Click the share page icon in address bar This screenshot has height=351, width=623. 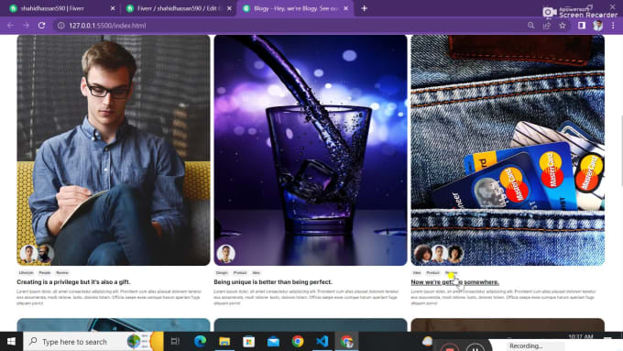click(547, 26)
